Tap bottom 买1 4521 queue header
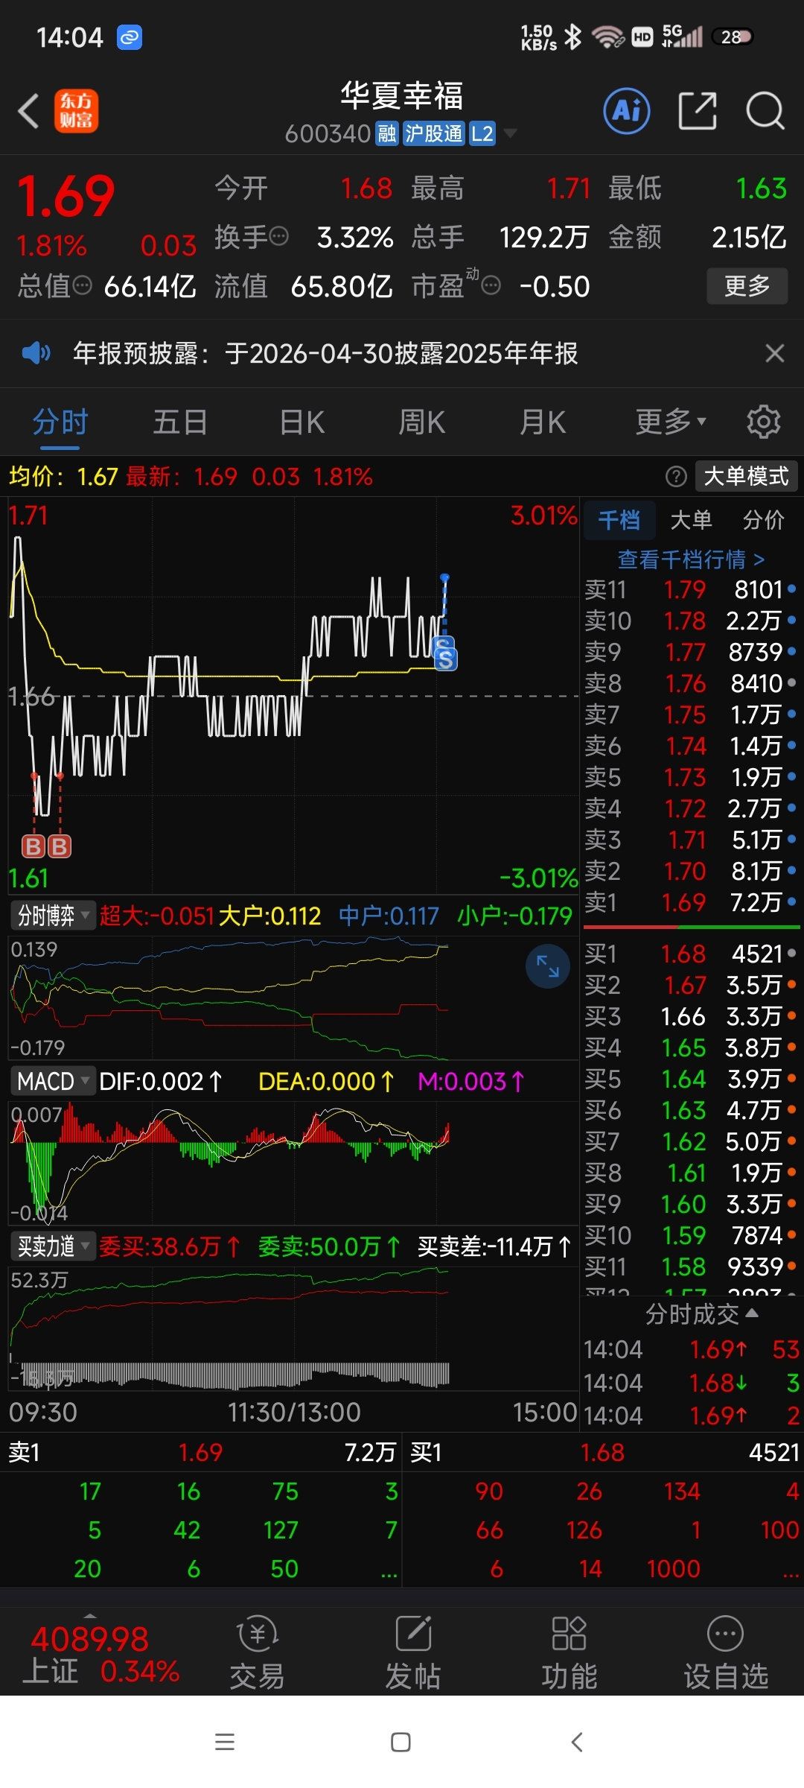 click(604, 1452)
